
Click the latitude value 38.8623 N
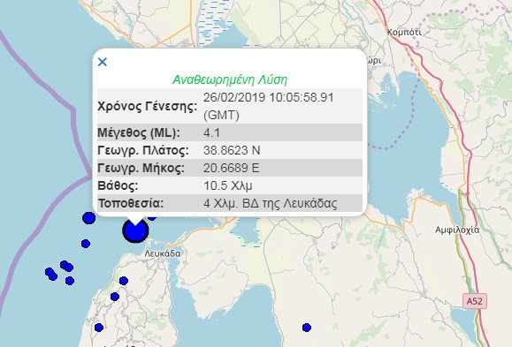pos(232,150)
